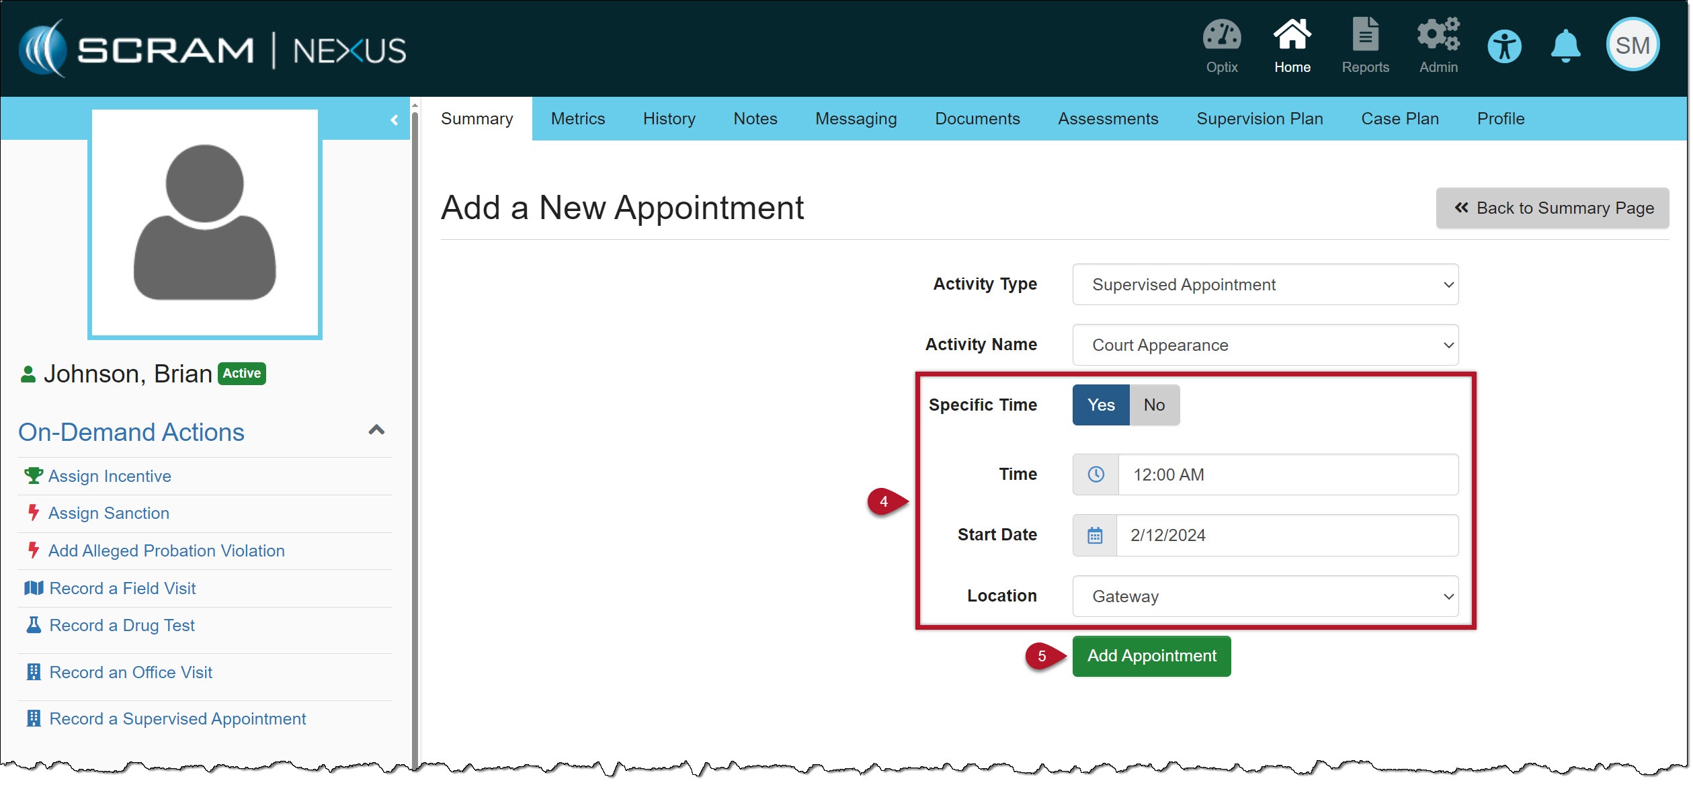Click the accessibility icon in header
The height and width of the screenshot is (785, 1693).
point(1503,46)
